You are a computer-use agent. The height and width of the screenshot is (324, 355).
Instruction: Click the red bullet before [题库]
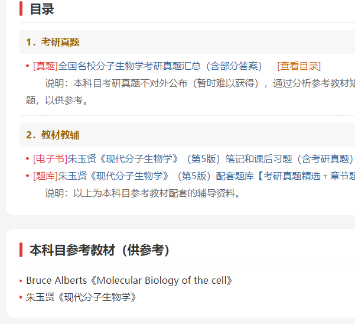[27, 176]
